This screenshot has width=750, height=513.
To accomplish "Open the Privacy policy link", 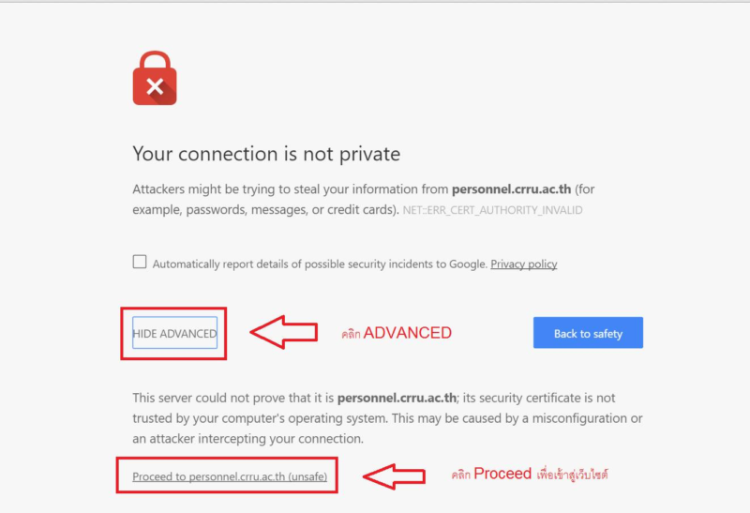I will [x=523, y=264].
